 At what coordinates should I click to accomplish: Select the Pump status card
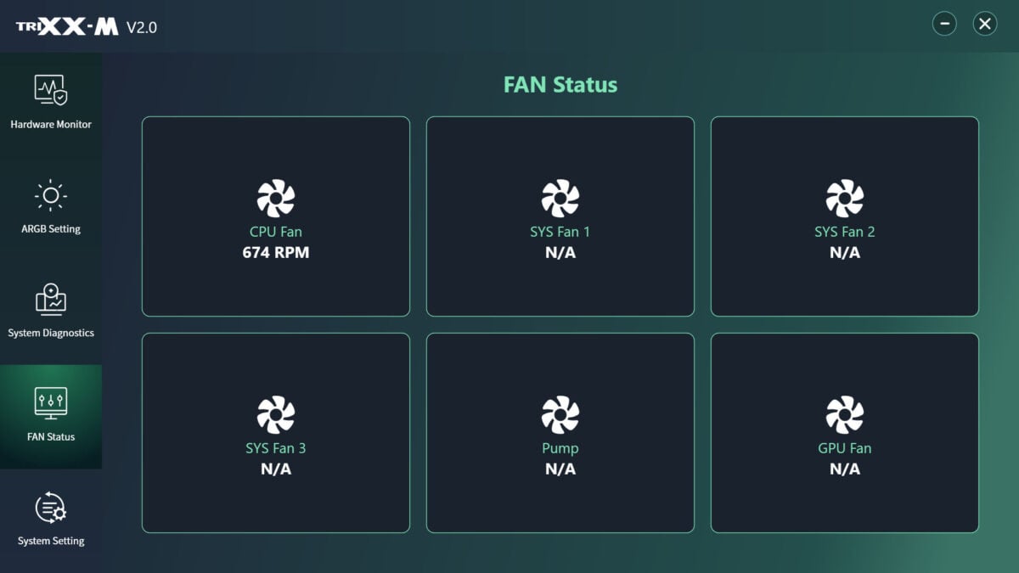click(x=560, y=433)
